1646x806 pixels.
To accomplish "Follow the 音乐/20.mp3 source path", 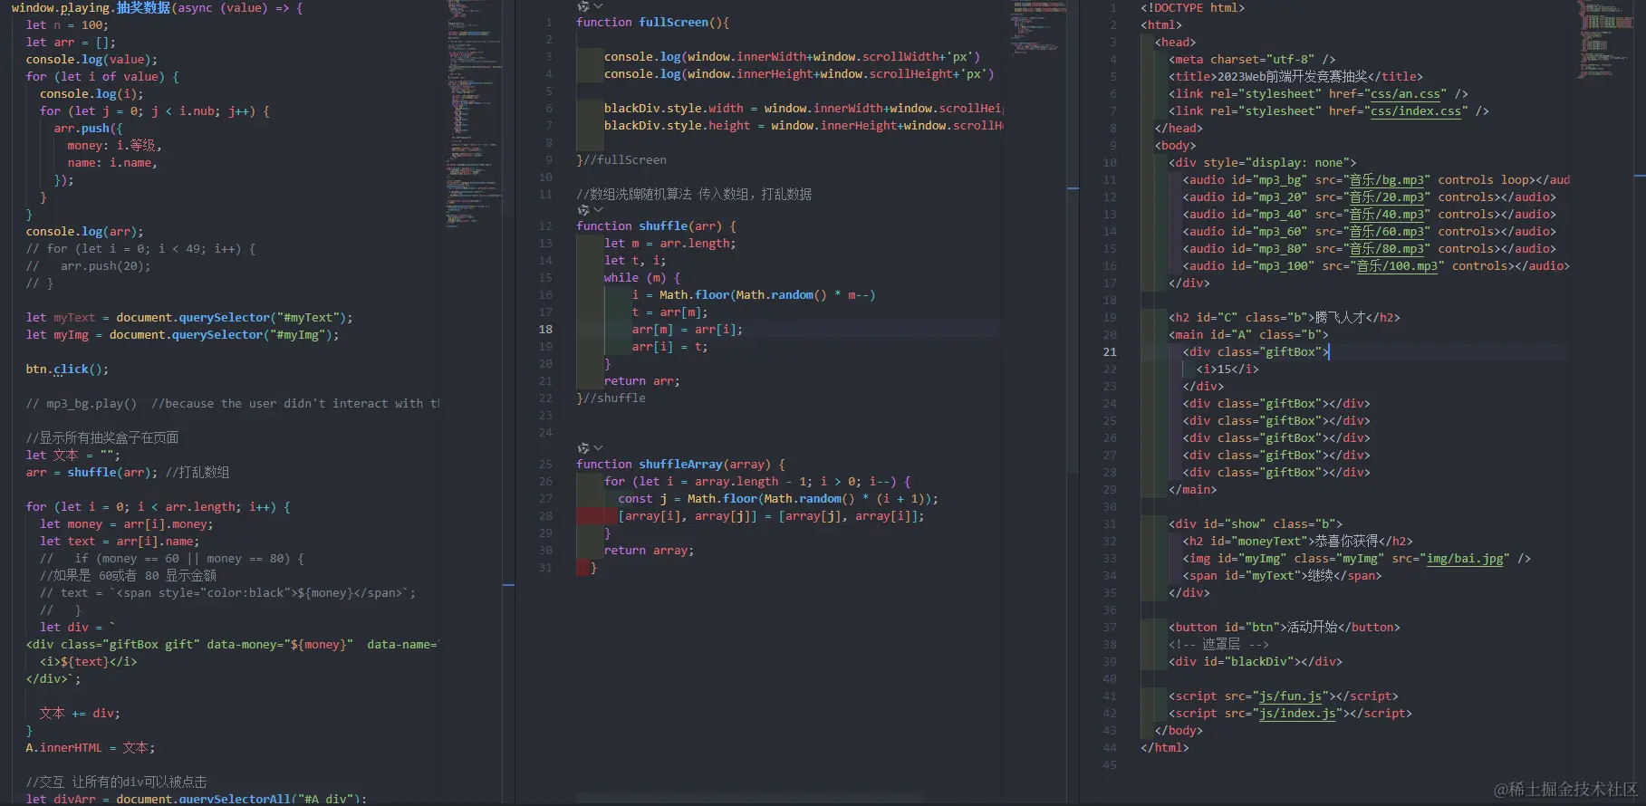I will pos(1388,197).
